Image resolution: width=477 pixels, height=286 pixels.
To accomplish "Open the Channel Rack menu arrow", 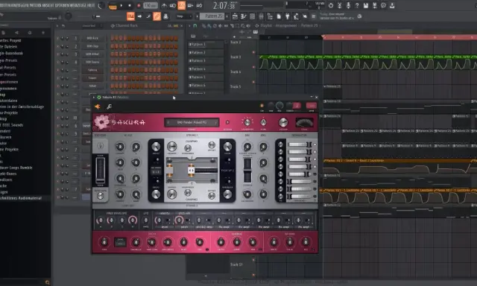I will click(57, 26).
